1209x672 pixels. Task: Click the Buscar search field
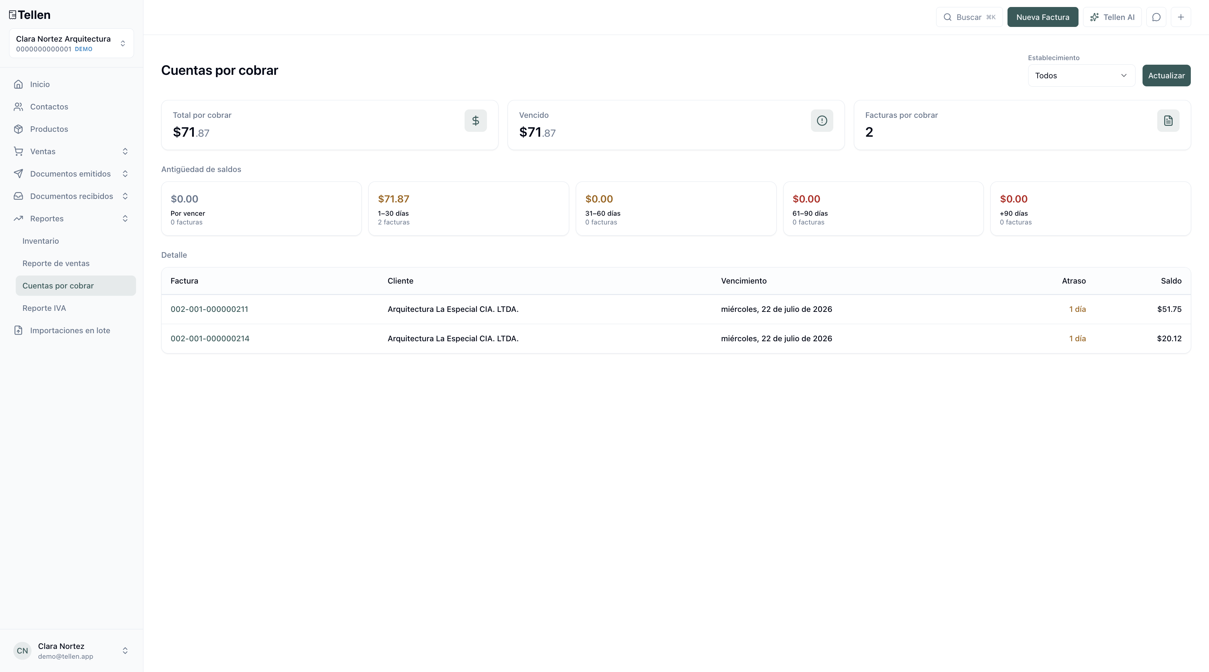969,17
